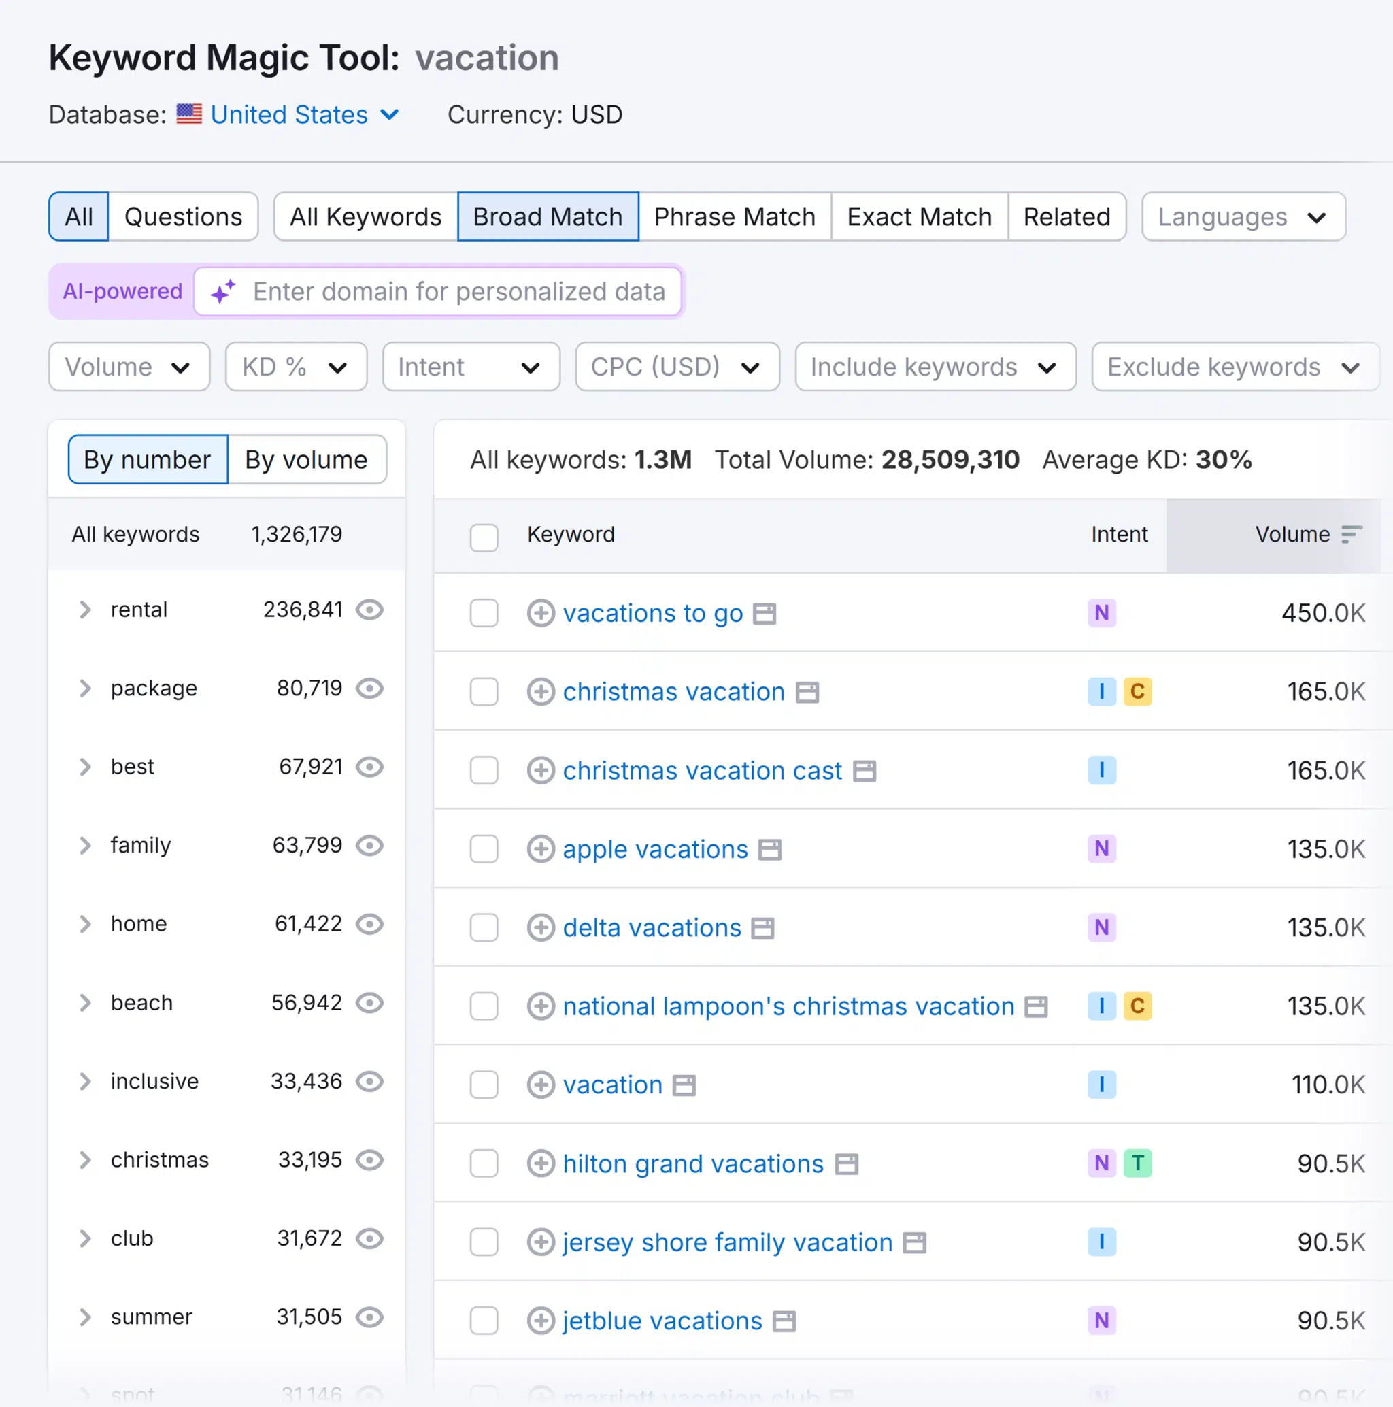Open SERP icon next to 'hilton grand vacations'
Screen dimensions: 1393x1407
point(846,1165)
